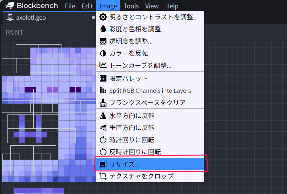The image size is (287, 194).
Task: Switch to the axolotl.geo tab
Action: 50,17
